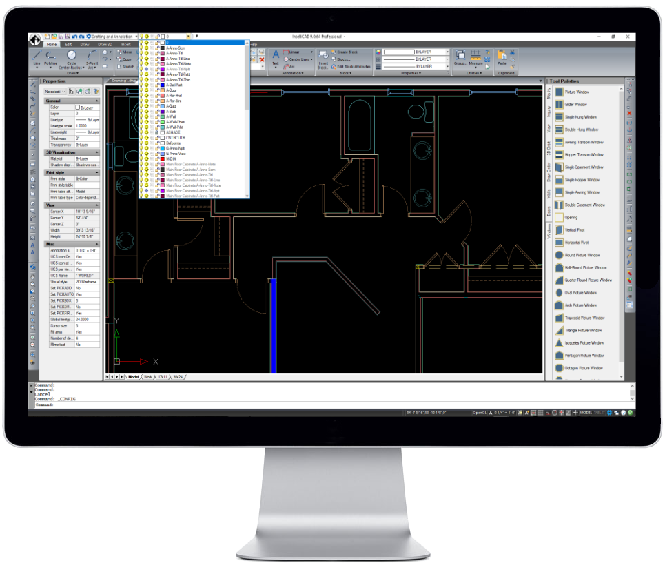
Task: Toggle grid display in the status bar
Action: (541, 412)
